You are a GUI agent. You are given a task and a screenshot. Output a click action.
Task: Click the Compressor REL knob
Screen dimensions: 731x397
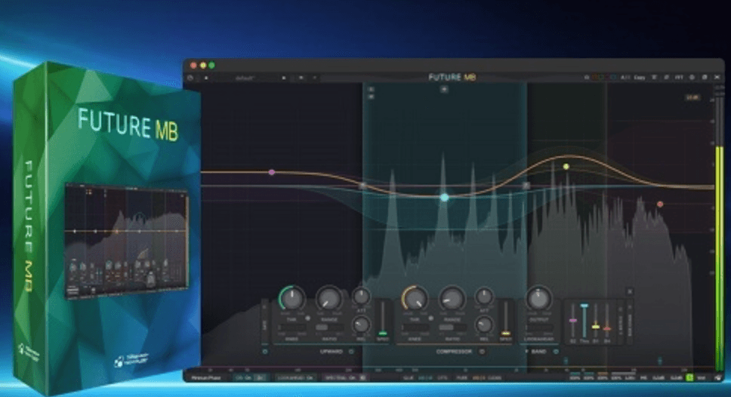[x=484, y=325]
